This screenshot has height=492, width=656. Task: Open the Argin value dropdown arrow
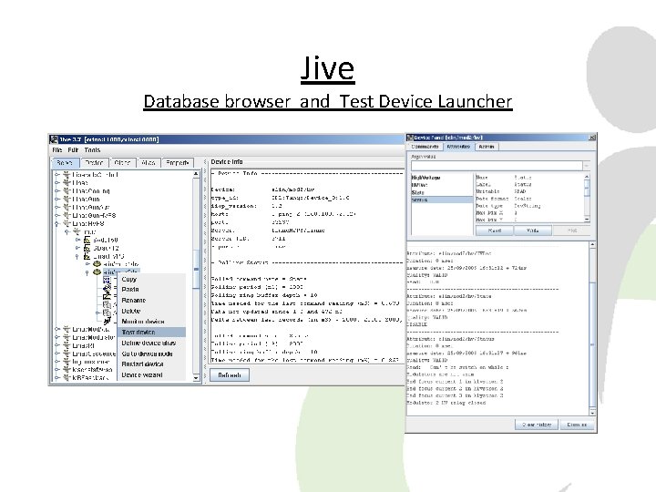pos(587,166)
